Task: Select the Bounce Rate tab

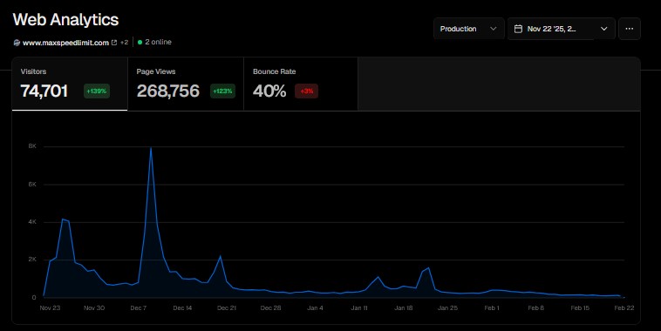Action: coord(301,84)
